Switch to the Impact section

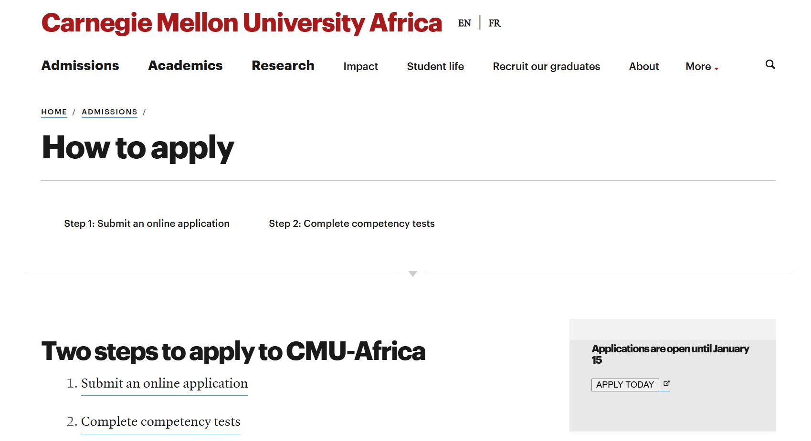click(x=360, y=67)
